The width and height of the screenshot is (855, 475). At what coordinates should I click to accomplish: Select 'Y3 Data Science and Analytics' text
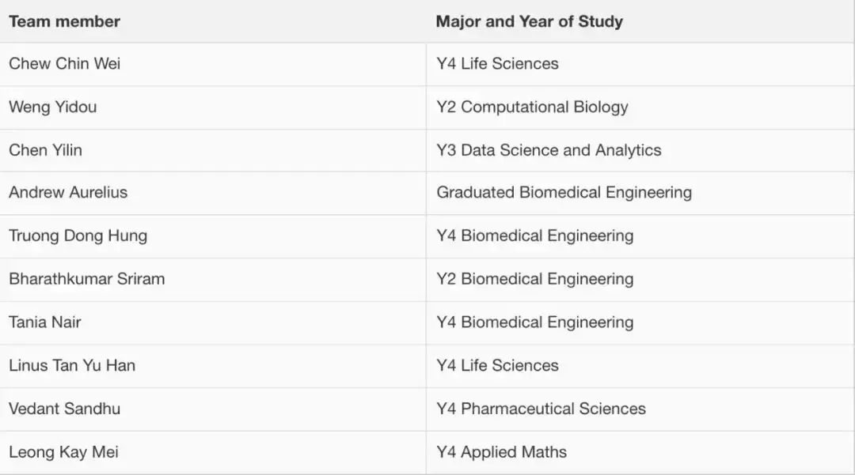click(549, 150)
